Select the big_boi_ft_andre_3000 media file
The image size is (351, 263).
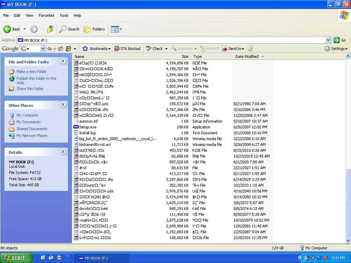(x=118, y=139)
